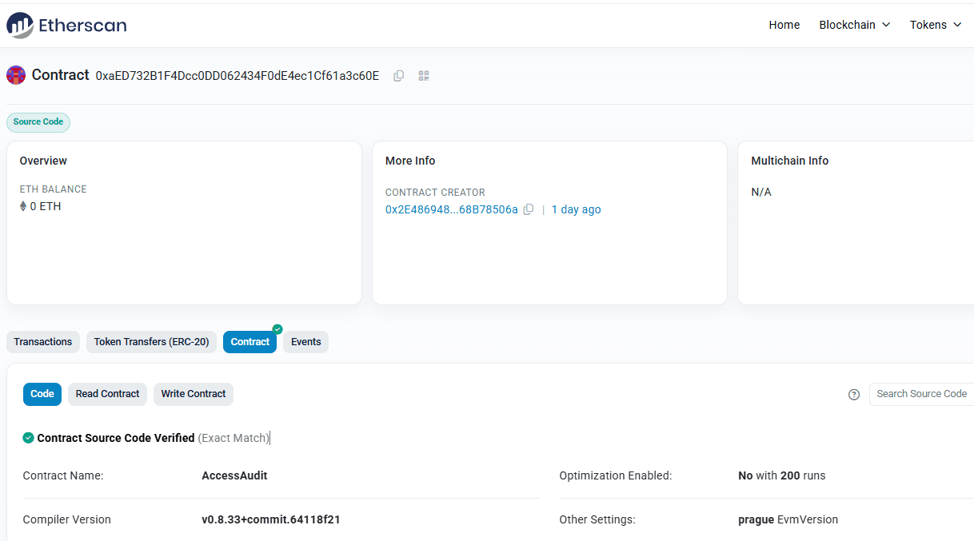This screenshot has height=541, width=974.
Task: Click the 'N/A' multichain info value
Action: 761,192
